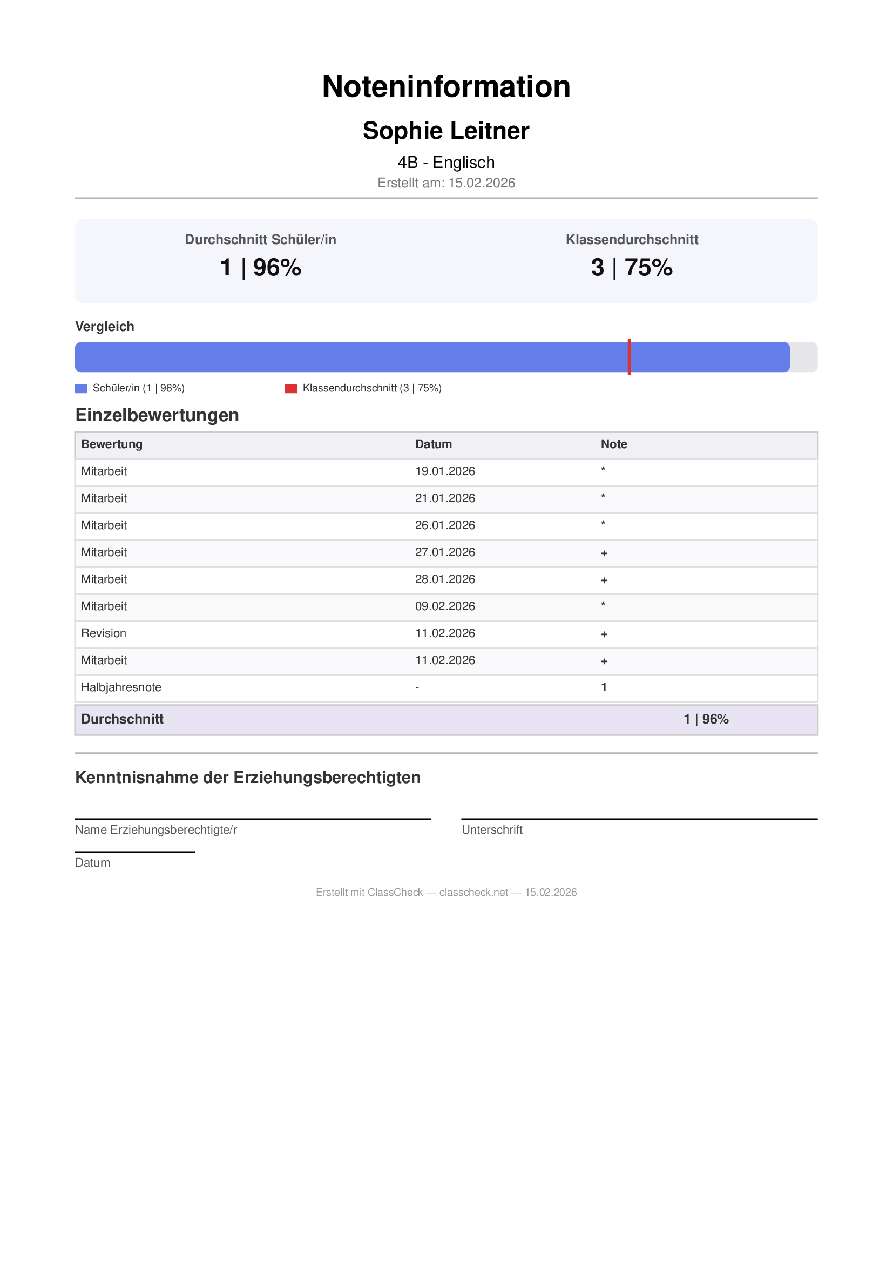Click the Einzelbewertungen section heading
This screenshot has width=893, height=1263.
pyautogui.click(x=157, y=415)
